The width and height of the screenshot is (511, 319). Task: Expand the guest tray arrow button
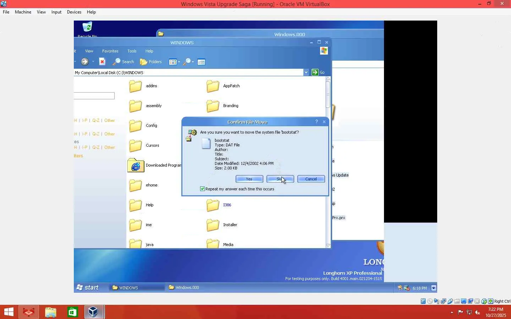tap(434, 288)
